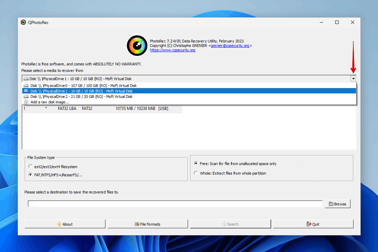The image size is (378, 252).
Task: Click the File Formats button icon
Action: tap(137, 224)
